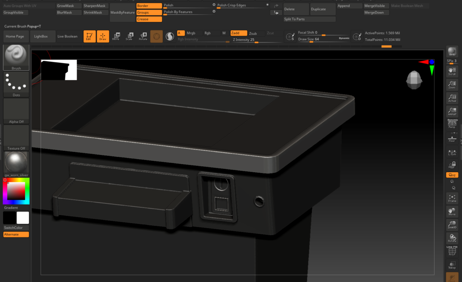
Task: Click the SwitchColor button
Action: pos(16,227)
